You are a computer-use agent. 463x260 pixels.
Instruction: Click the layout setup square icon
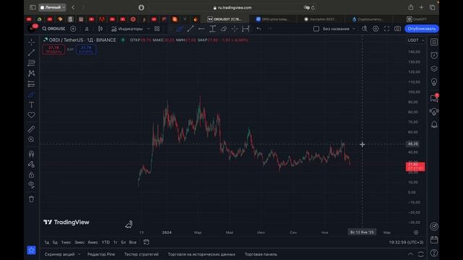pyautogui.click(x=316, y=29)
